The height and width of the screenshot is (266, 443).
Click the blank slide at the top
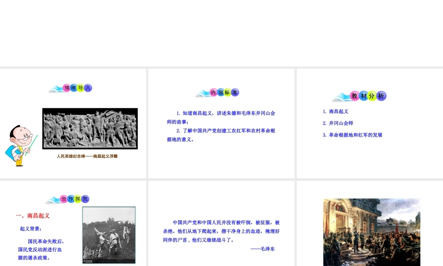pos(221,33)
